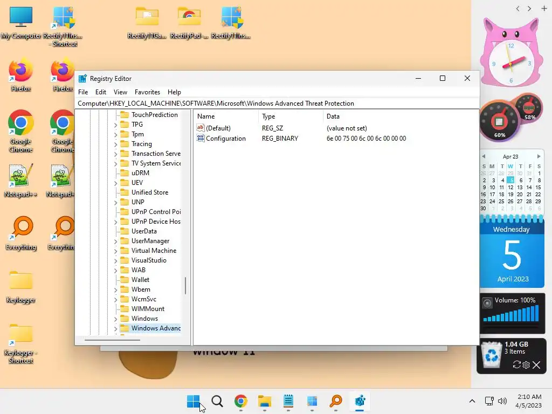
Task: Select the UserData key
Action: [x=144, y=231]
